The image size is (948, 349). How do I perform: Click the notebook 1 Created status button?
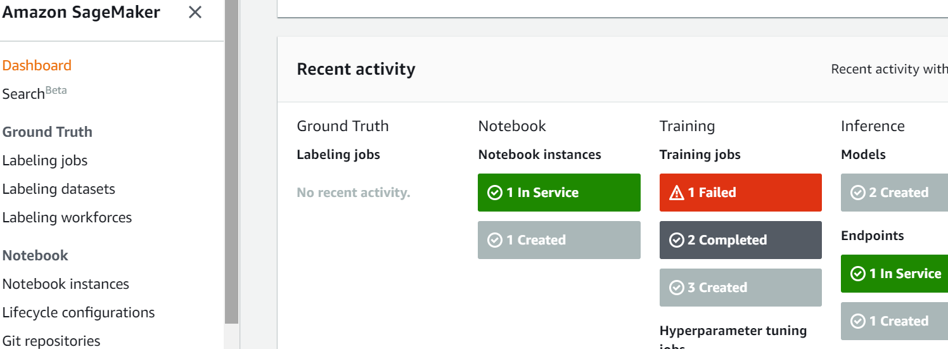click(x=559, y=240)
